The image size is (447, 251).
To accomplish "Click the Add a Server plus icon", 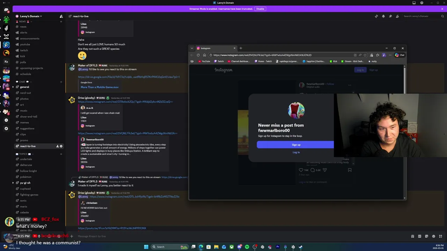I will (6, 120).
